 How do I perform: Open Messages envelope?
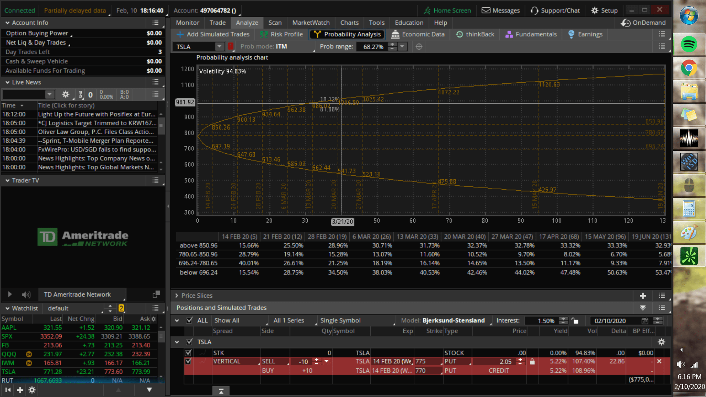point(501,11)
